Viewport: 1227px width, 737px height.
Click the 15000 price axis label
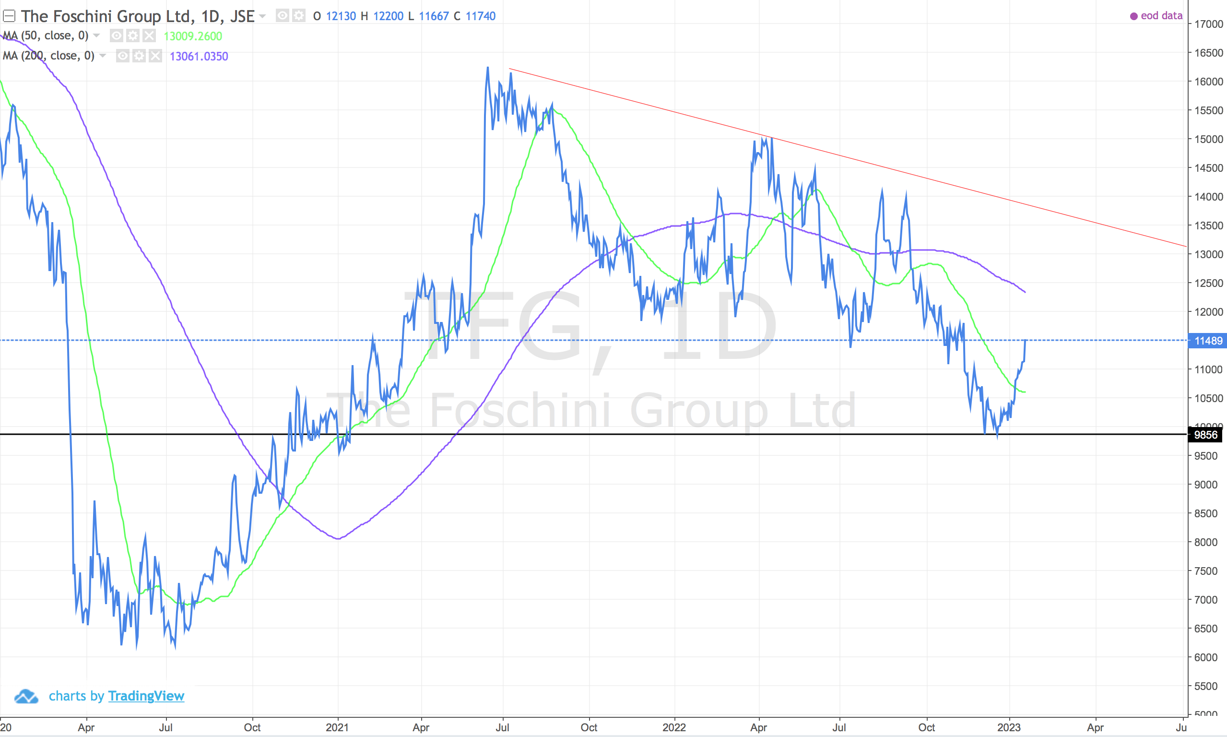[1209, 139]
